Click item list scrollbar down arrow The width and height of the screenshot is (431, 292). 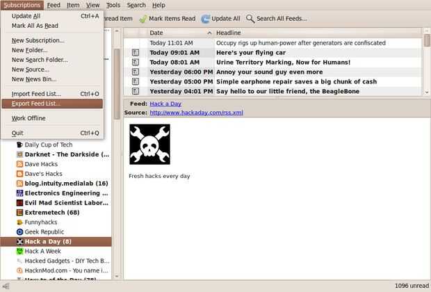pyautogui.click(x=427, y=92)
